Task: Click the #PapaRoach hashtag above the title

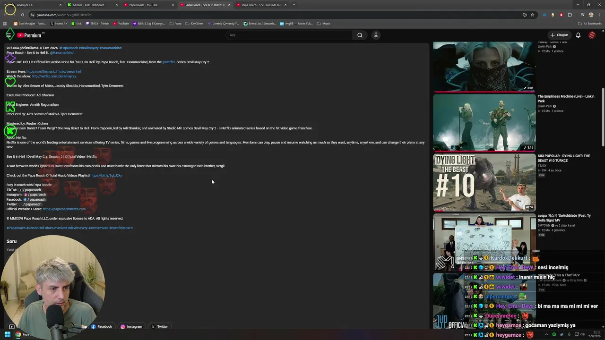Action: click(69, 48)
